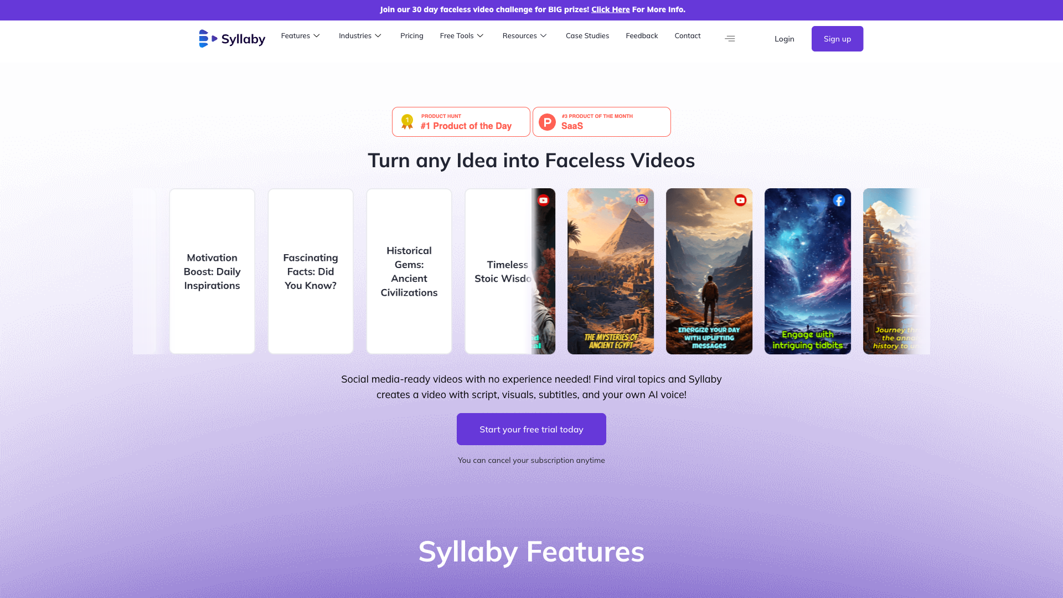Click the YouTube icon on the mountain video

pos(740,200)
